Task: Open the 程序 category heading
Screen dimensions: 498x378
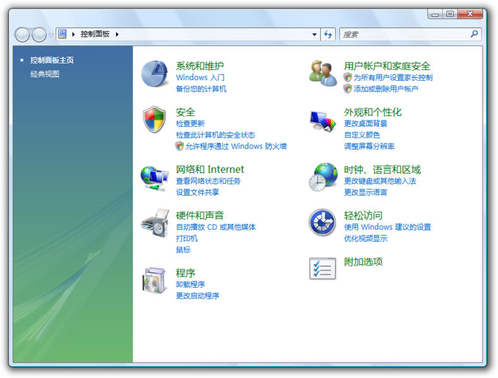Action: (x=186, y=273)
